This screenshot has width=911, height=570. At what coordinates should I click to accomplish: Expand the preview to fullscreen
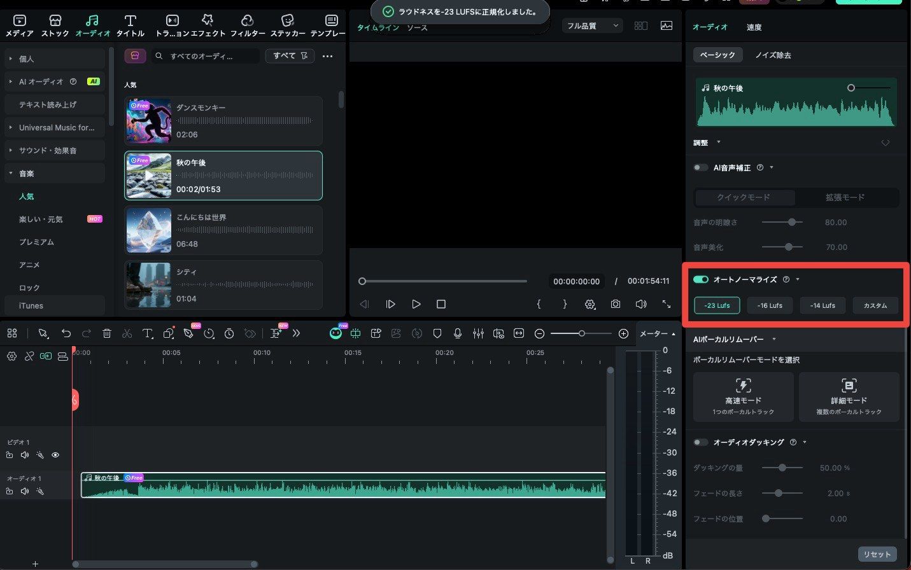pos(667,304)
